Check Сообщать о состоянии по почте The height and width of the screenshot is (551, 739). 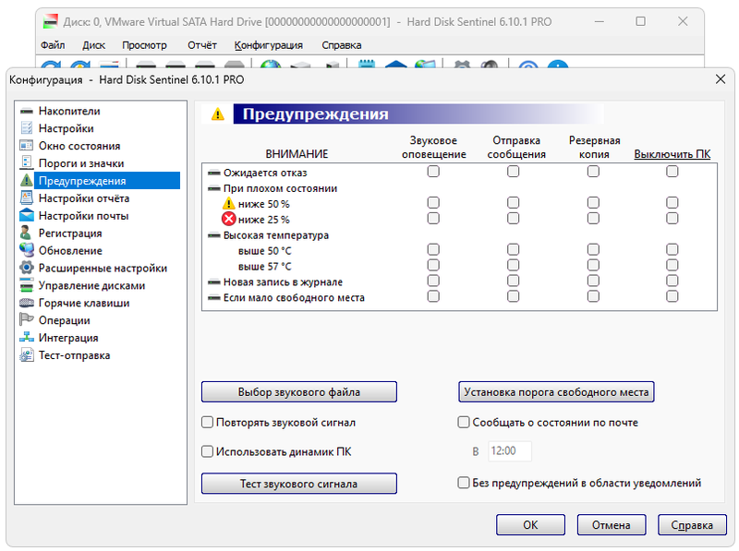pyautogui.click(x=465, y=423)
